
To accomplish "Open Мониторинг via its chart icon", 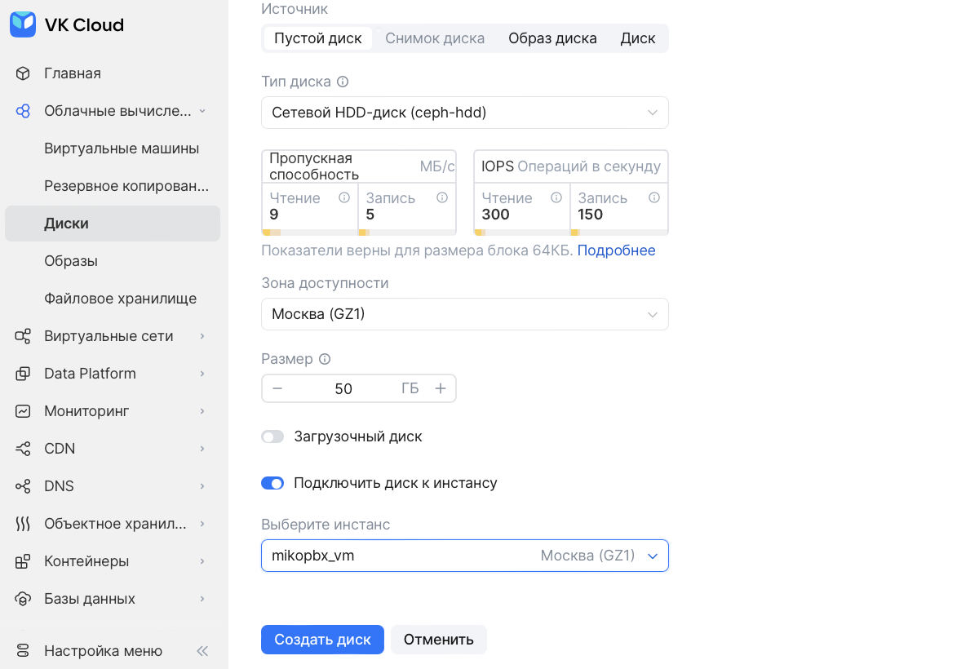I will click(x=23, y=411).
